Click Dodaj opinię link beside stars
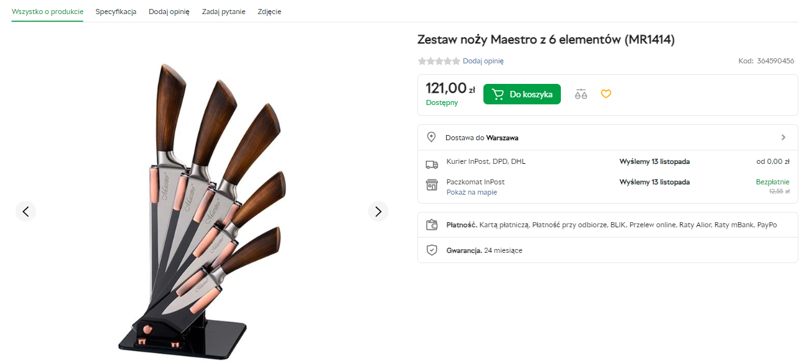 coord(483,61)
